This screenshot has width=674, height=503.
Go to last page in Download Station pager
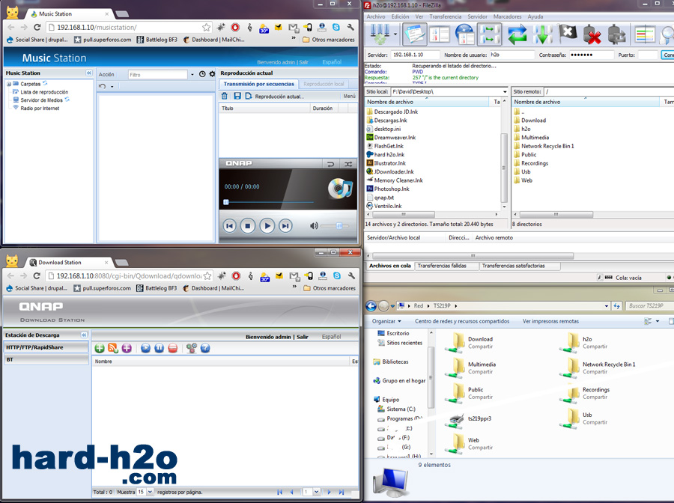click(341, 492)
